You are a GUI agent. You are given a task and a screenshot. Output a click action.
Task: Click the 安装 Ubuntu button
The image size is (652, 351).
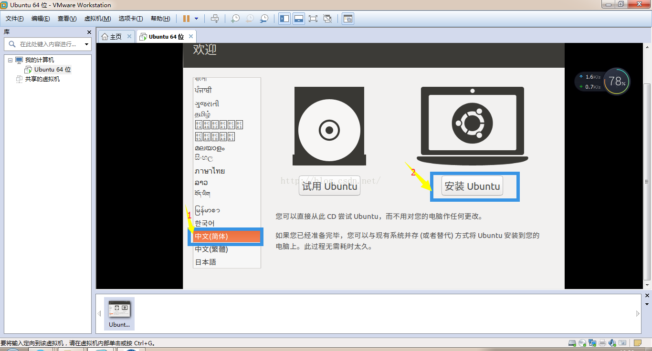tap(472, 186)
